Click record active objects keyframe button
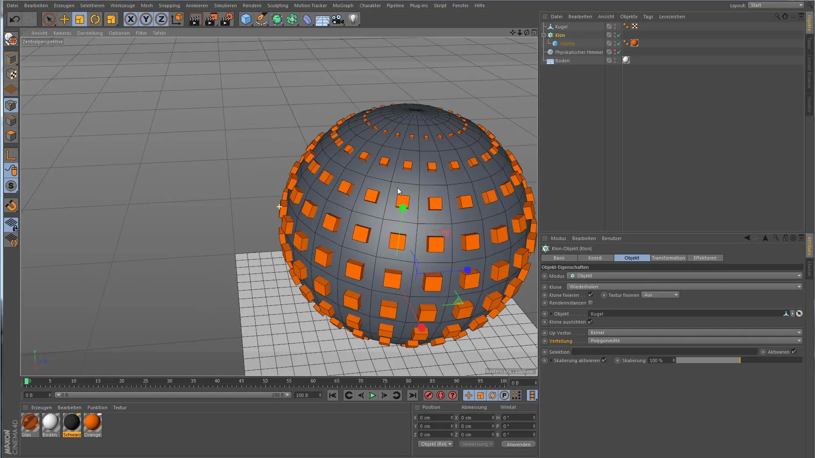This screenshot has width=815, height=458. (x=429, y=395)
